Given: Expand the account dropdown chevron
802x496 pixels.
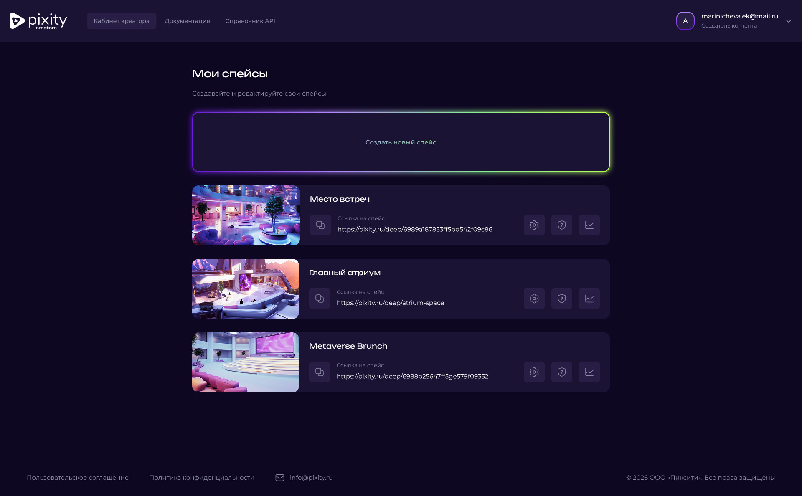Looking at the screenshot, I should (x=788, y=21).
